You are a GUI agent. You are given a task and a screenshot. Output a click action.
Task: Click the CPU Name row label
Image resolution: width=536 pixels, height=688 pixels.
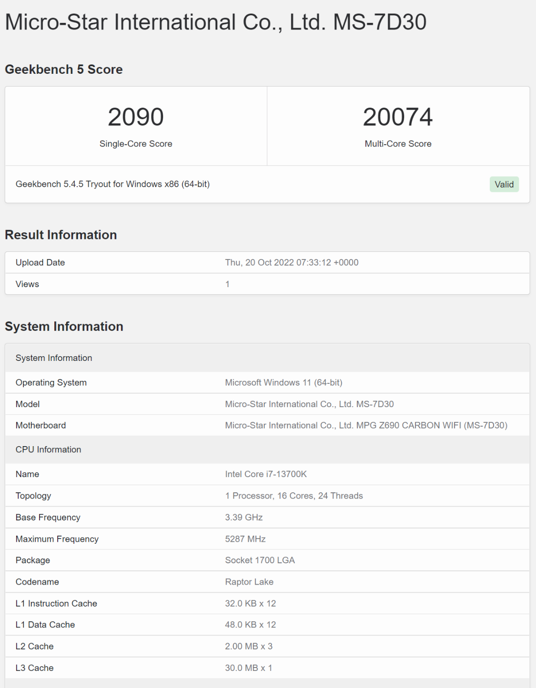(27, 474)
